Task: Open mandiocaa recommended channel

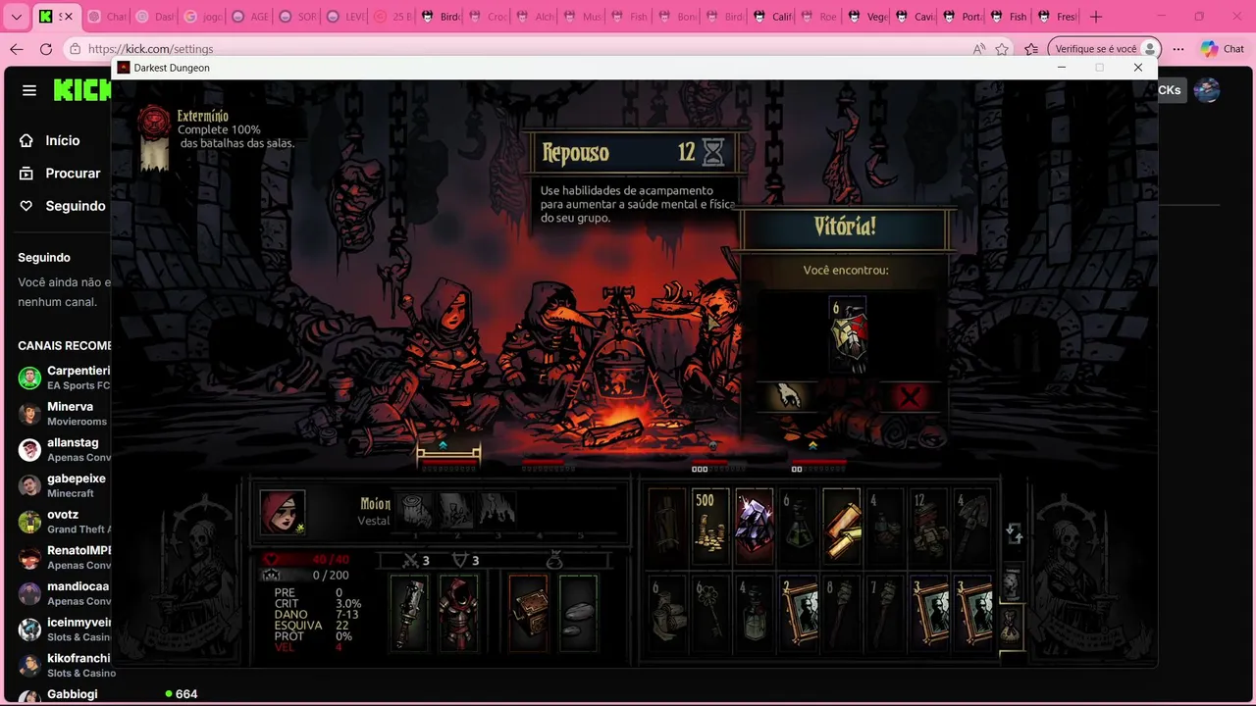Action: coord(65,593)
